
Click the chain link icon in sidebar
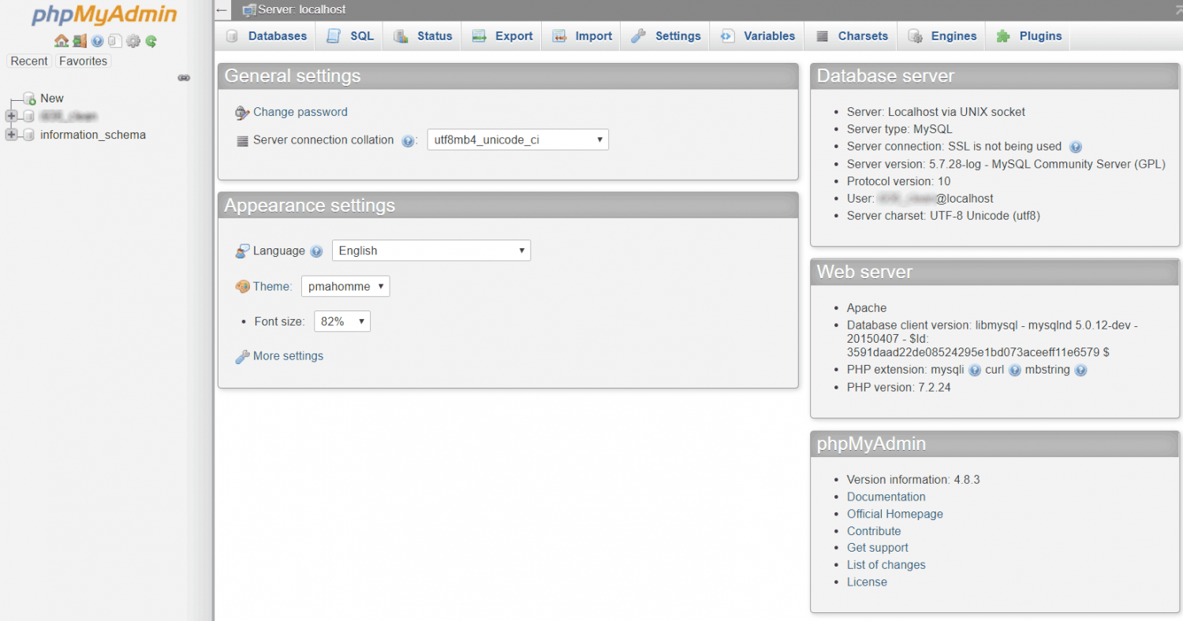click(x=184, y=77)
